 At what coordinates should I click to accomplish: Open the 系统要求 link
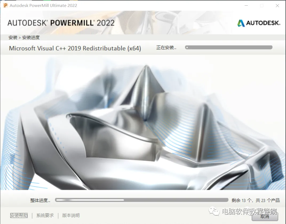(45, 215)
